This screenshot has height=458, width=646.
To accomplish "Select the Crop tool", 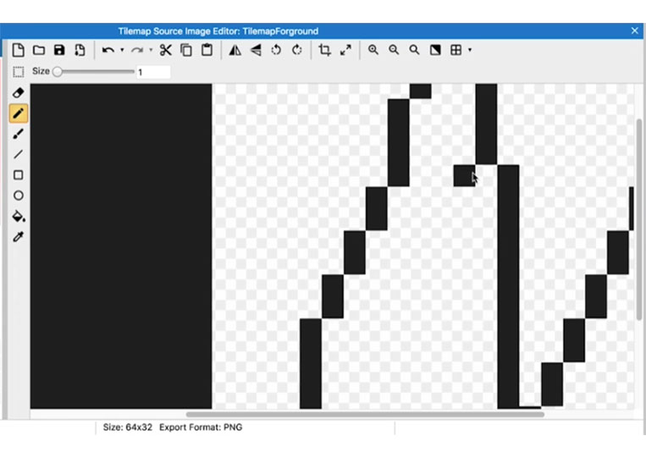I will coord(324,50).
